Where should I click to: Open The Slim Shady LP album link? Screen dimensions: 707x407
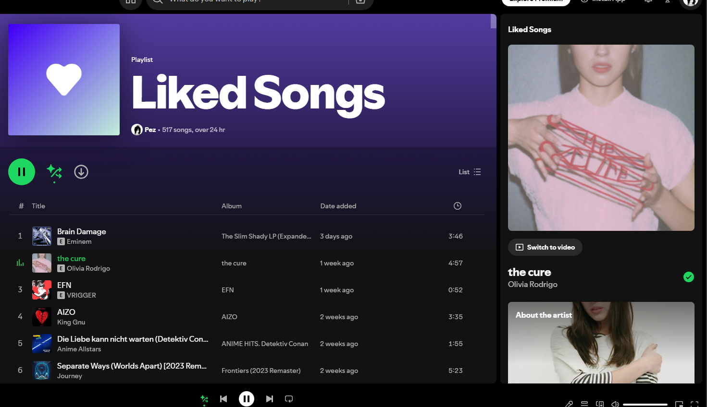click(x=266, y=236)
